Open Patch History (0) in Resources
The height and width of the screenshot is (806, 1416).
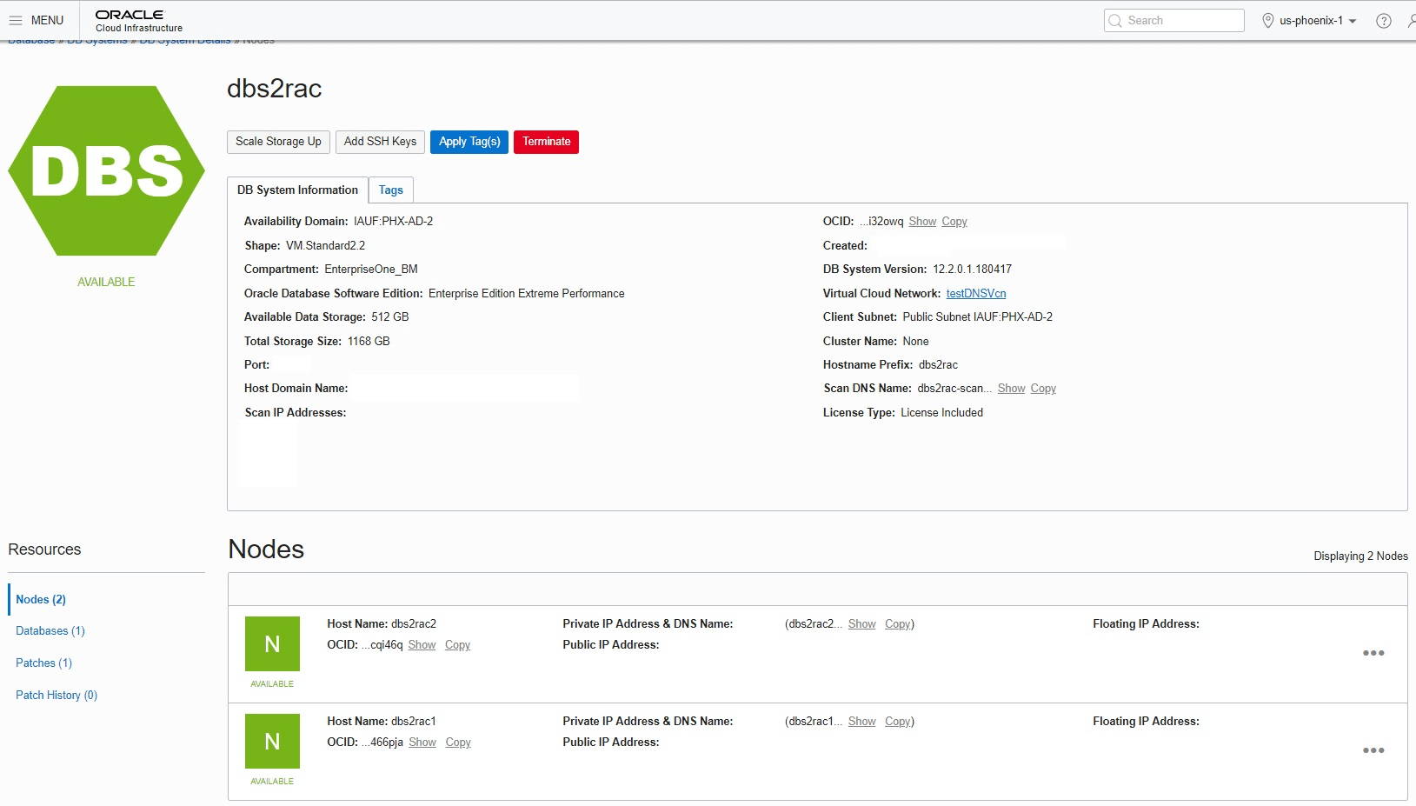(57, 696)
